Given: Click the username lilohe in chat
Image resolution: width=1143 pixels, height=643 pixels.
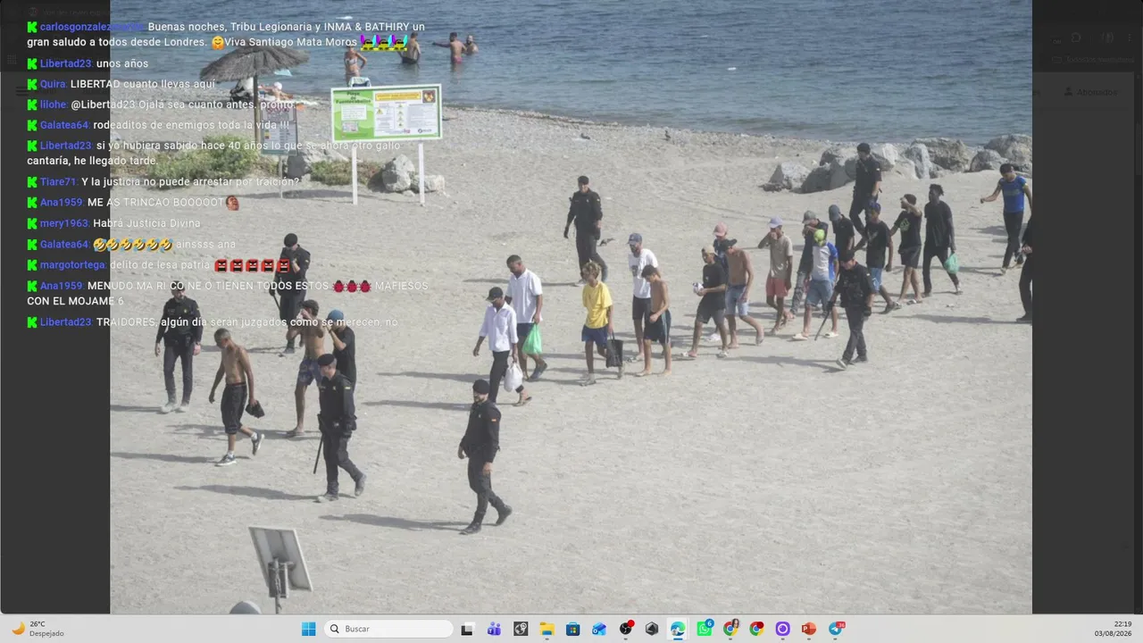Looking at the screenshot, I should pyautogui.click(x=54, y=104).
